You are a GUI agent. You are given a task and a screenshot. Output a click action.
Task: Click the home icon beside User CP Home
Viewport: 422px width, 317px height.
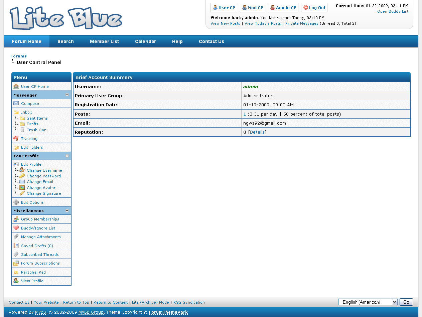pos(16,87)
